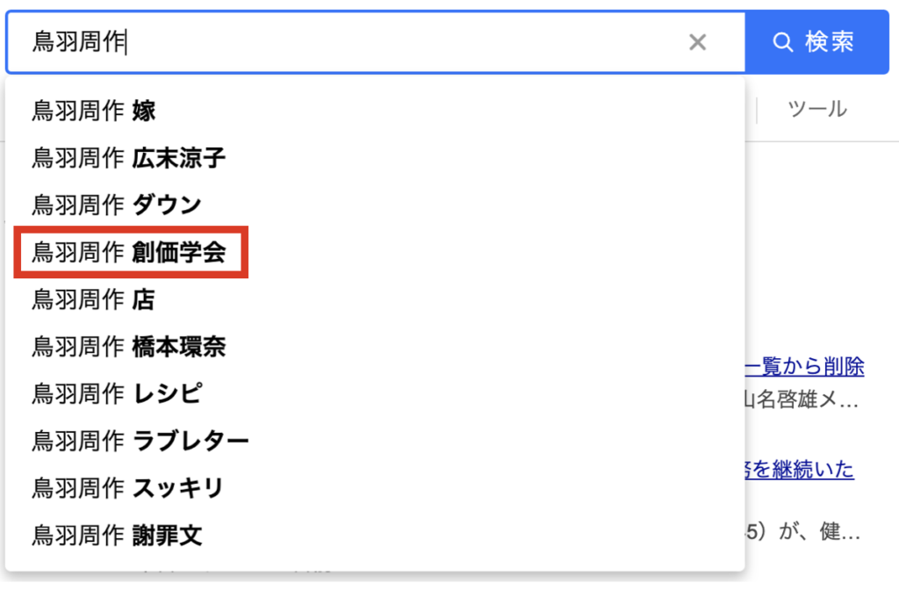Image resolution: width=899 pixels, height=590 pixels.
Task: Select suggestion 鳥羽周作 嫁
Action: (376, 111)
